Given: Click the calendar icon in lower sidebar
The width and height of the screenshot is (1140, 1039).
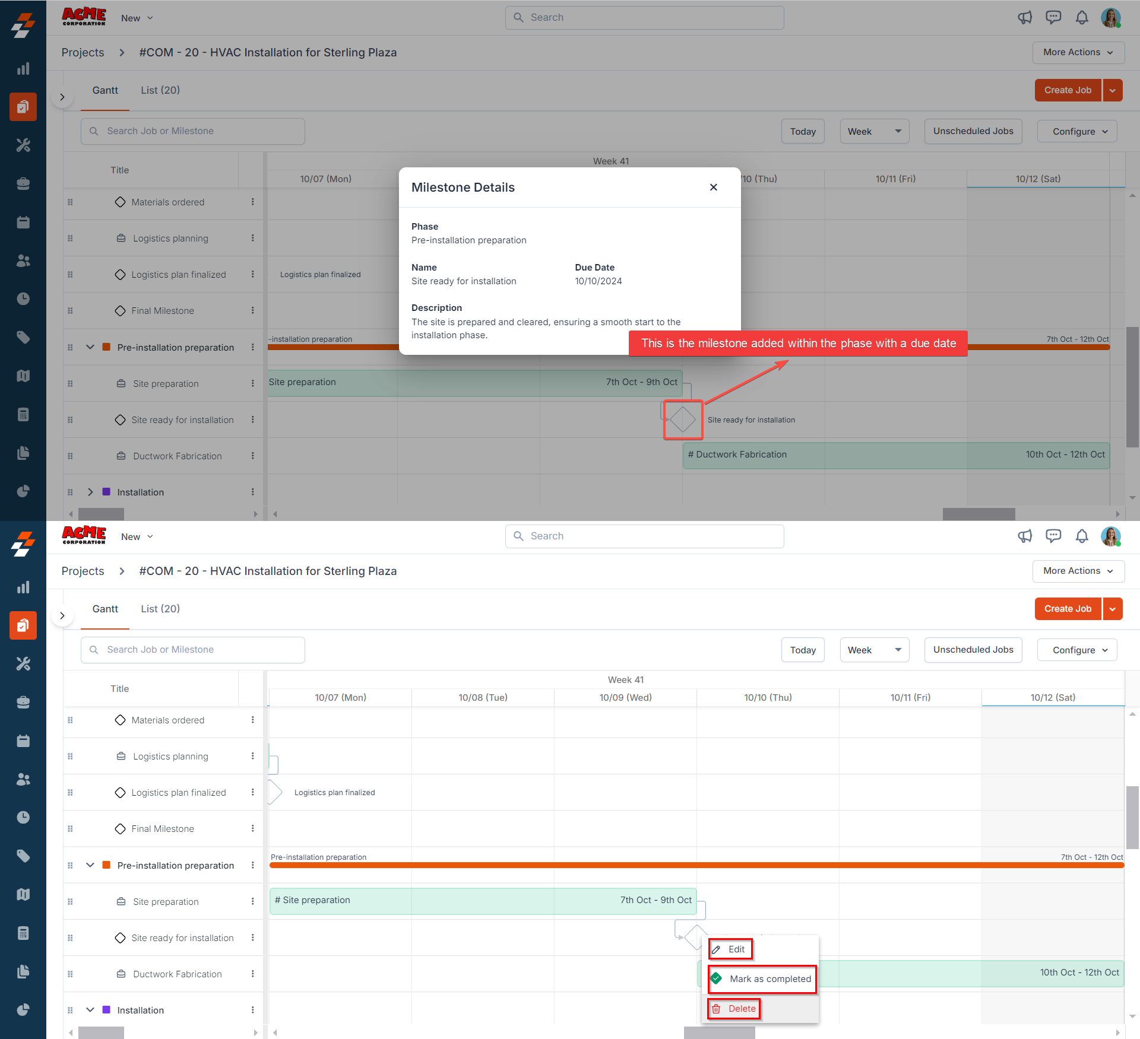Looking at the screenshot, I should pyautogui.click(x=23, y=741).
